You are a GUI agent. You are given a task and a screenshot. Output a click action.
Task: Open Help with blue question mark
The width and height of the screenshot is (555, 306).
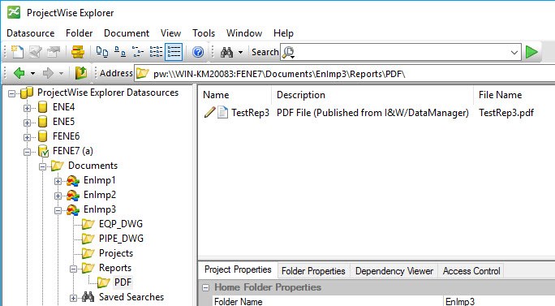click(198, 52)
